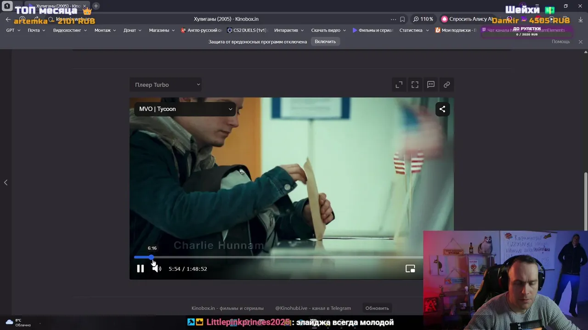Open the Донат bookmarks folder
The height and width of the screenshot is (330, 588).
pyautogui.click(x=133, y=30)
